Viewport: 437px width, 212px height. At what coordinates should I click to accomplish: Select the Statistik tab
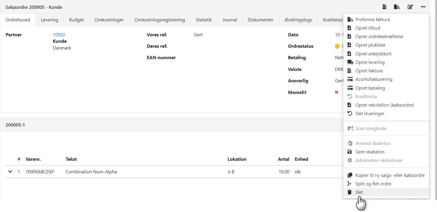point(204,20)
